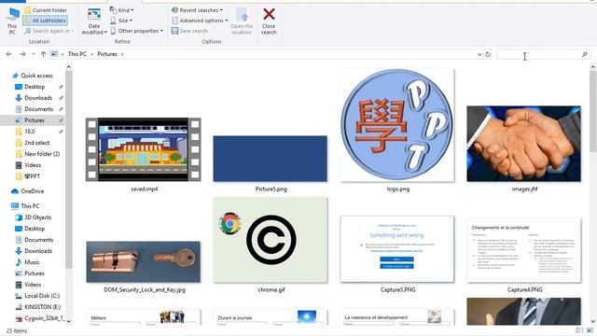Select This PC in navigation pane
The width and height of the screenshot is (597, 336).
click(x=30, y=206)
